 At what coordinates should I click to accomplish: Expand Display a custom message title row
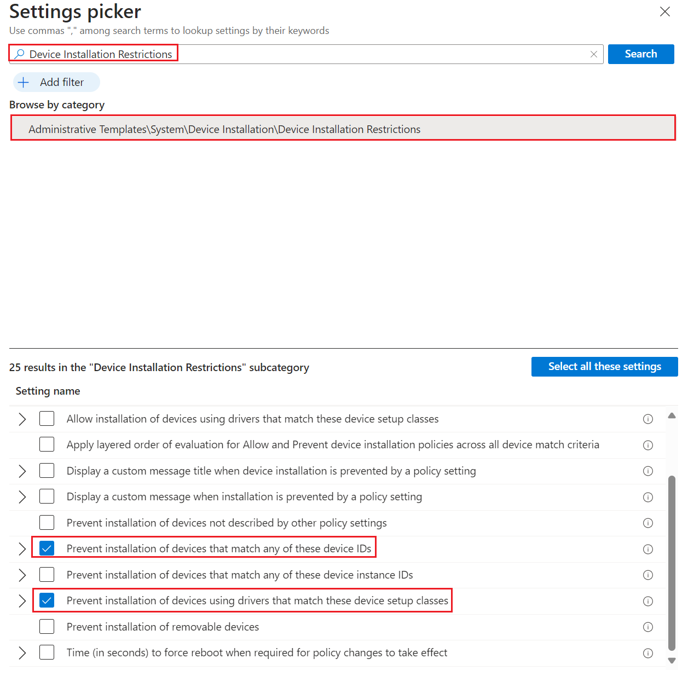(22, 471)
